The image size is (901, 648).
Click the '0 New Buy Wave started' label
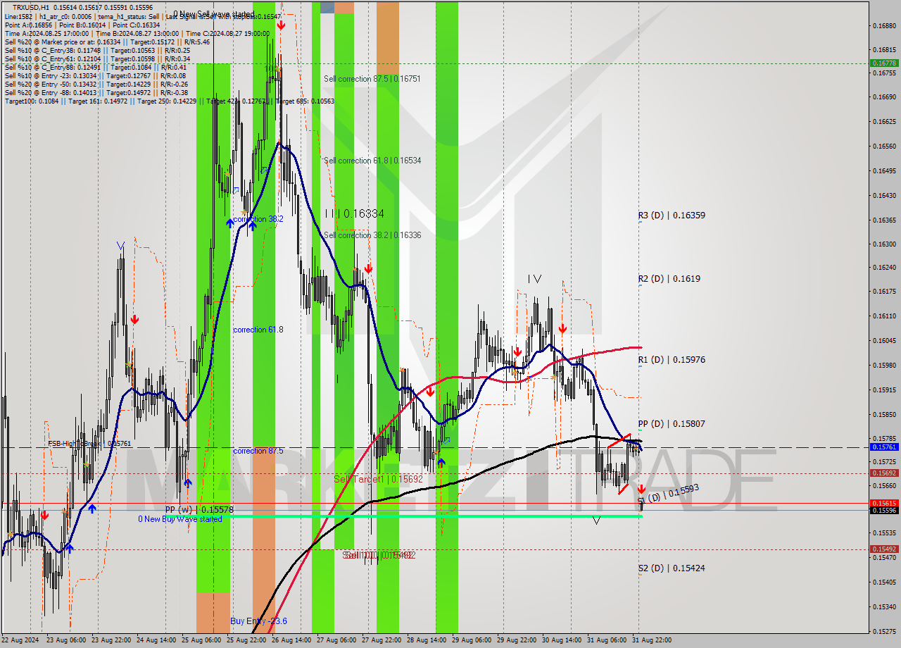click(180, 519)
